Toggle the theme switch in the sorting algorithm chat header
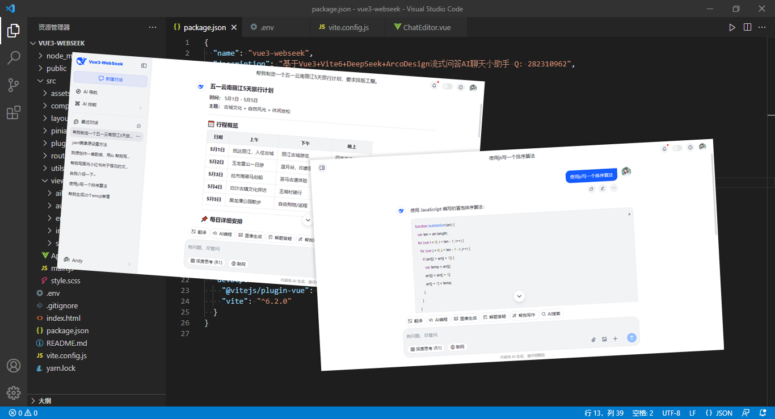The height and width of the screenshot is (419, 775). 677,148
